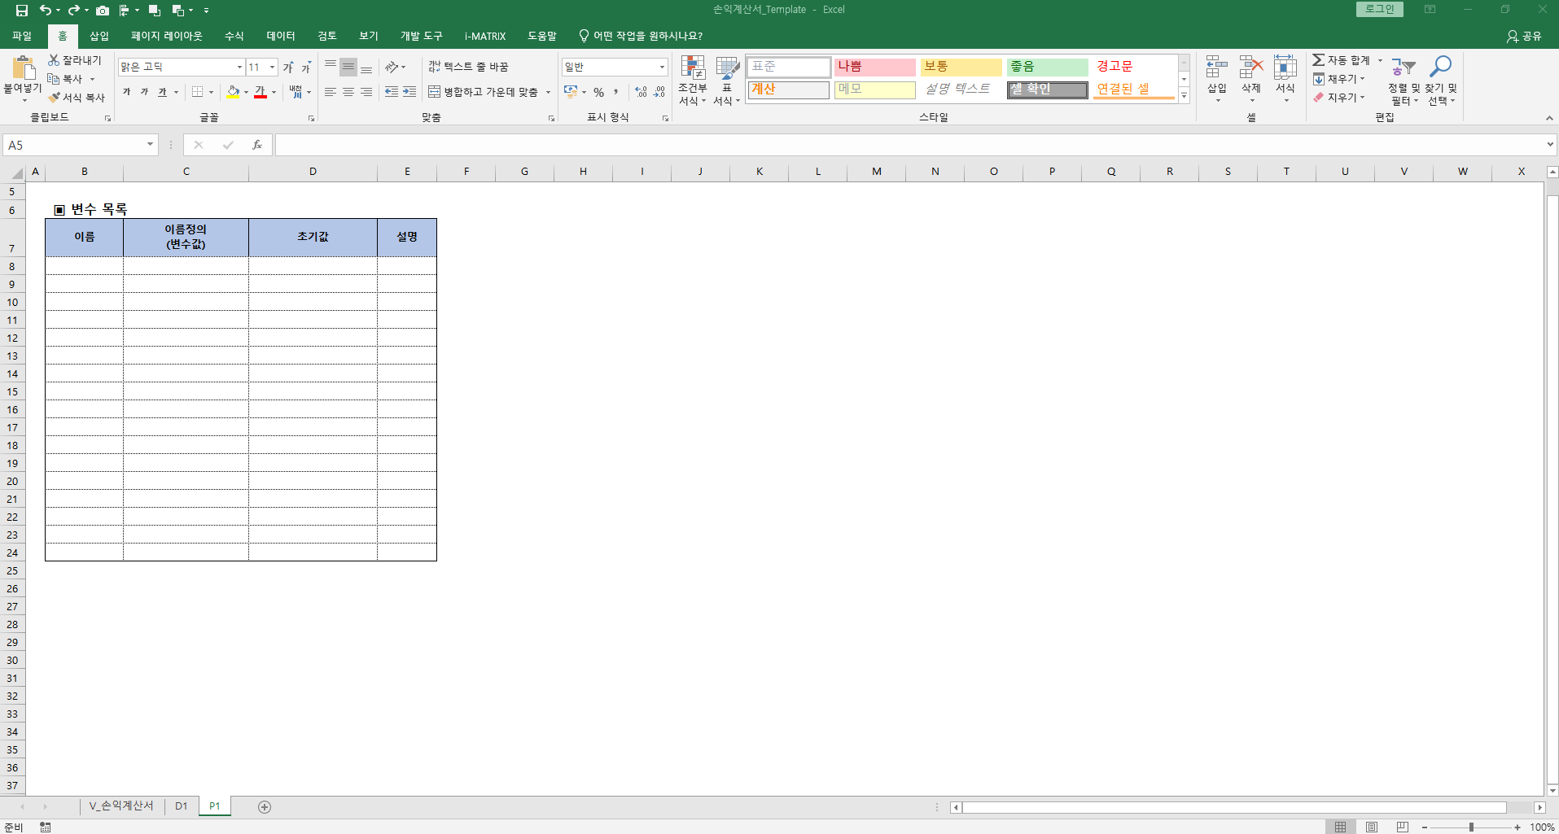Screen dimensions: 1559x834
Task: Click the 로그인 button in title bar
Action: pyautogui.click(x=1379, y=9)
